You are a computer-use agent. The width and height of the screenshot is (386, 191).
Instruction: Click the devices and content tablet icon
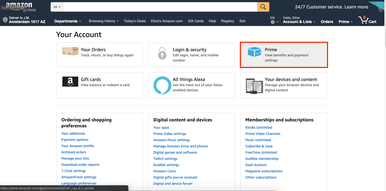tap(254, 86)
